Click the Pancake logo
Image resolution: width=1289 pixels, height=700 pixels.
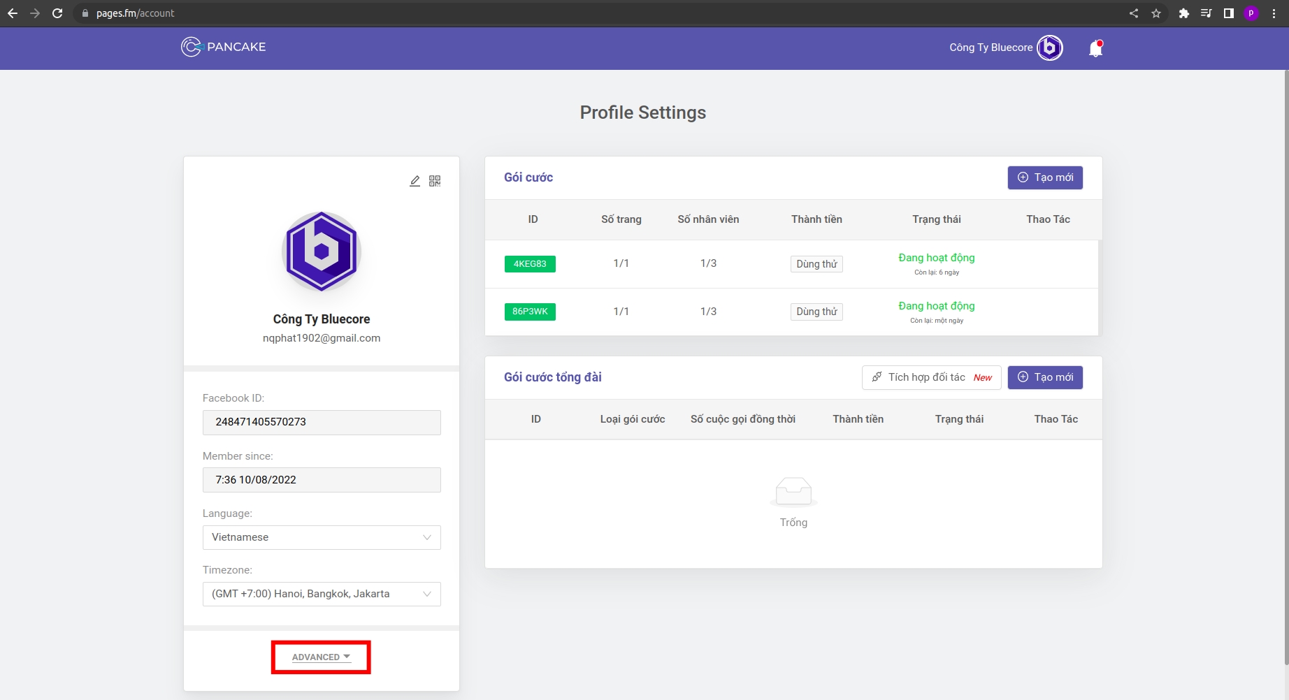[224, 47]
